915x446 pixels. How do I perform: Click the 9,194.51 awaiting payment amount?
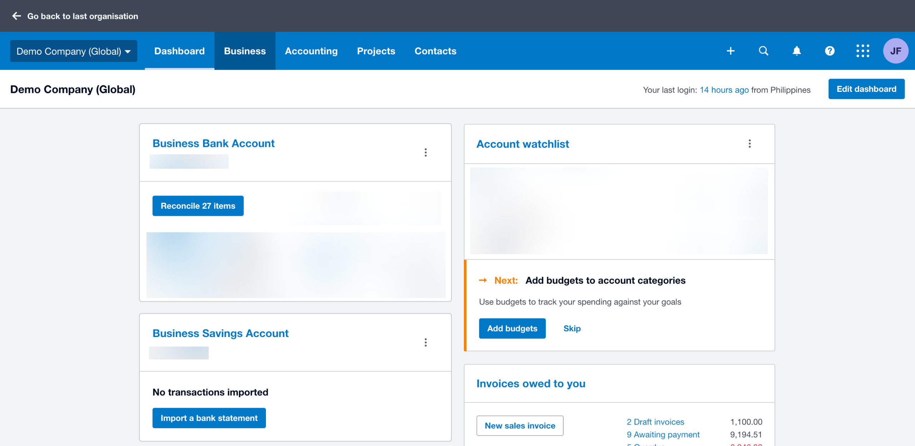pyautogui.click(x=746, y=435)
